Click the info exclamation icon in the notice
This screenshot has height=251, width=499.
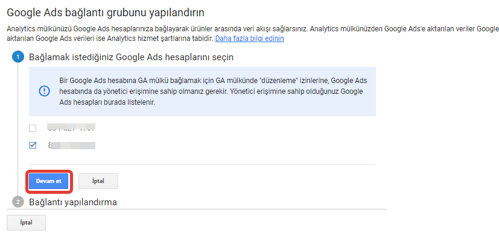pos(44,91)
